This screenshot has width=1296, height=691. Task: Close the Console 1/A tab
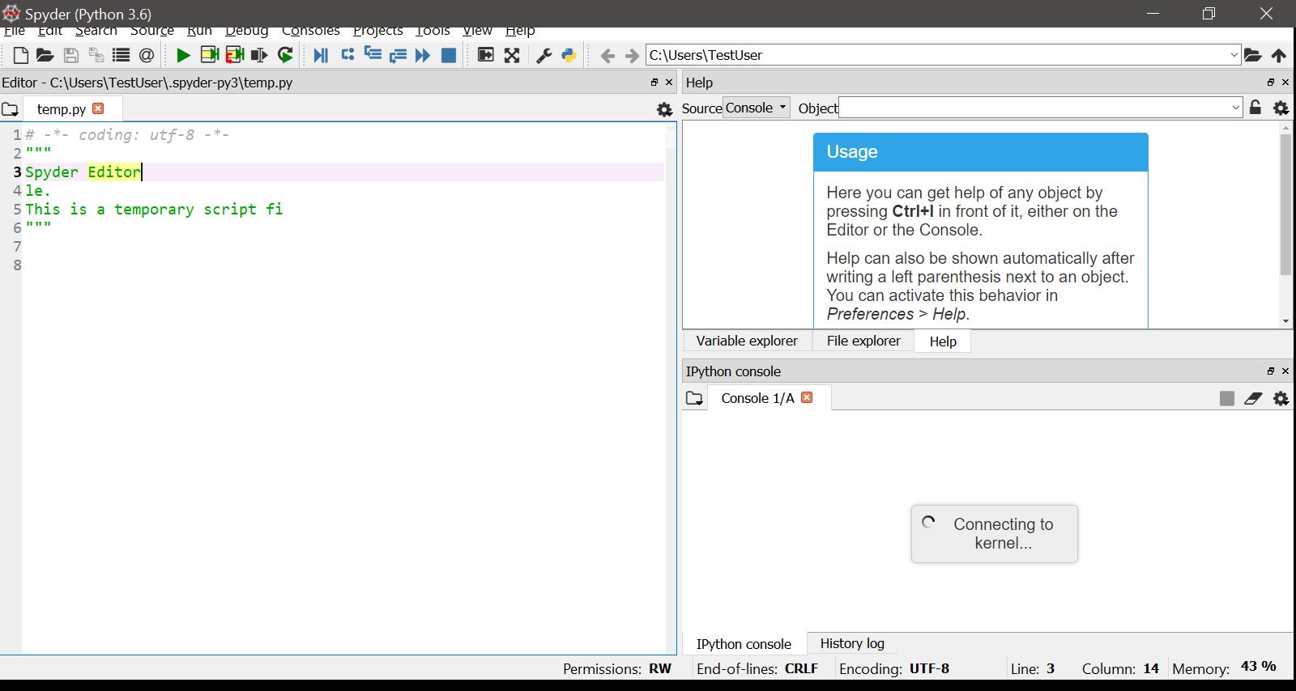pos(807,397)
